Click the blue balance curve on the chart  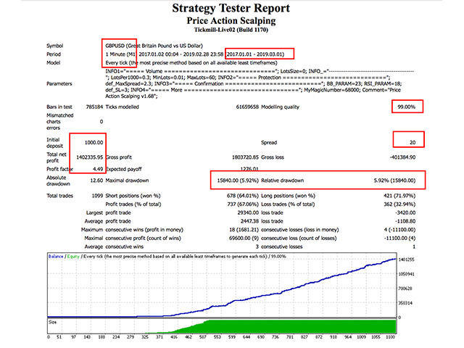(x=296, y=288)
